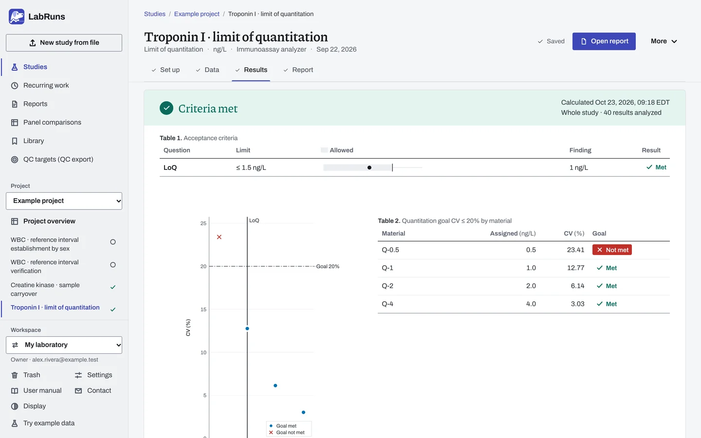Open User manual book icon
Screen dimensions: 701x438
pos(15,391)
